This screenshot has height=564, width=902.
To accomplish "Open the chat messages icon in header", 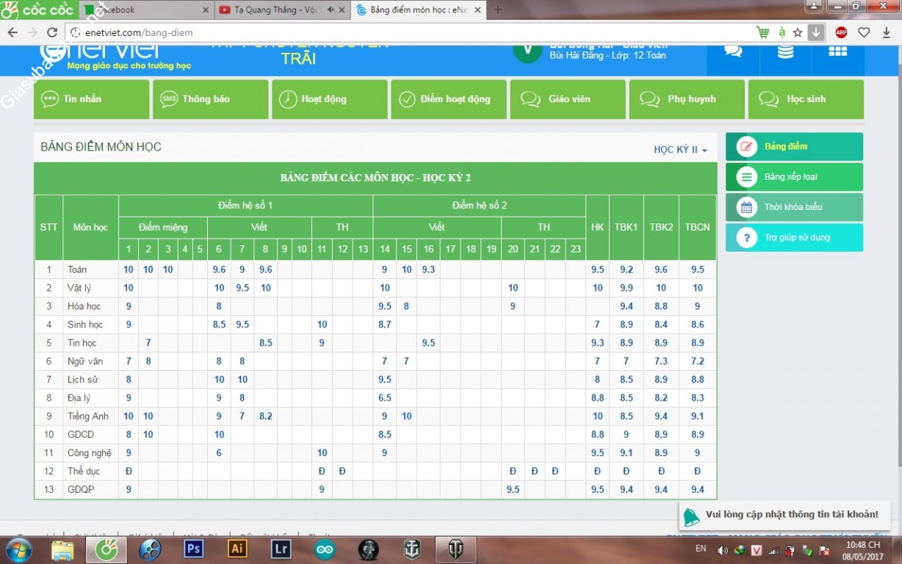I will coord(732,51).
